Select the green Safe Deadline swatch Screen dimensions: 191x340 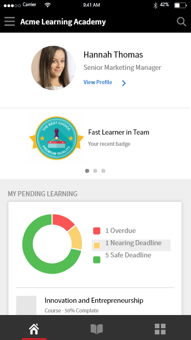97,260
